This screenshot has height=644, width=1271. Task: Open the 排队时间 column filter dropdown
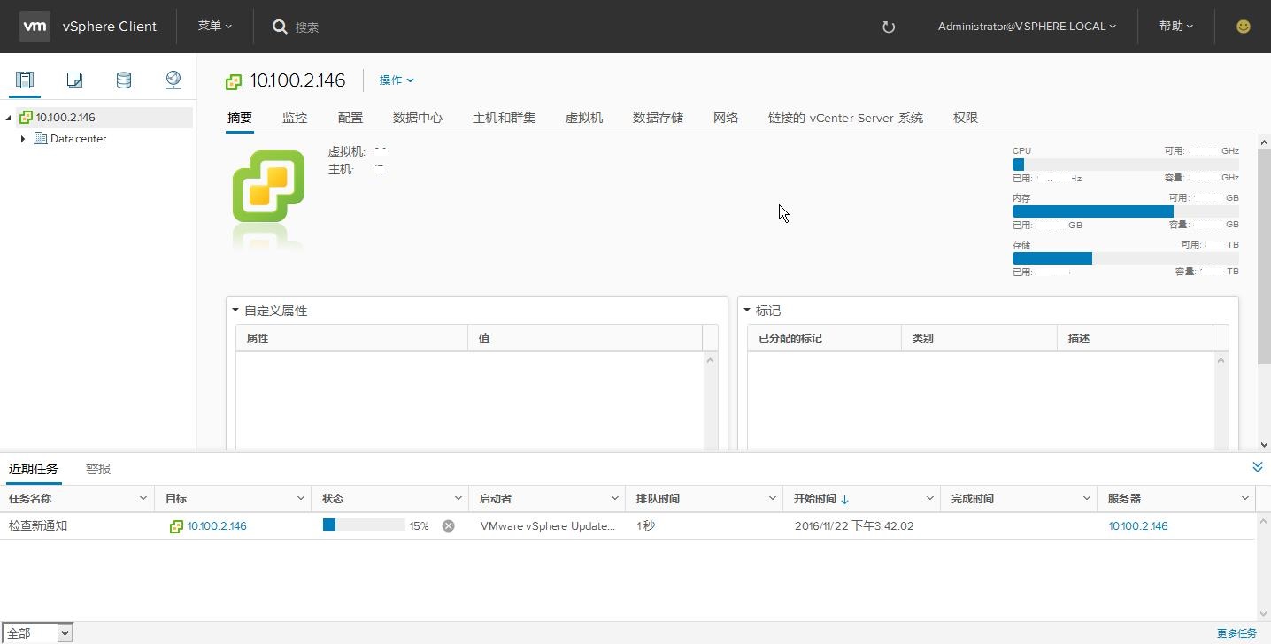(772, 499)
